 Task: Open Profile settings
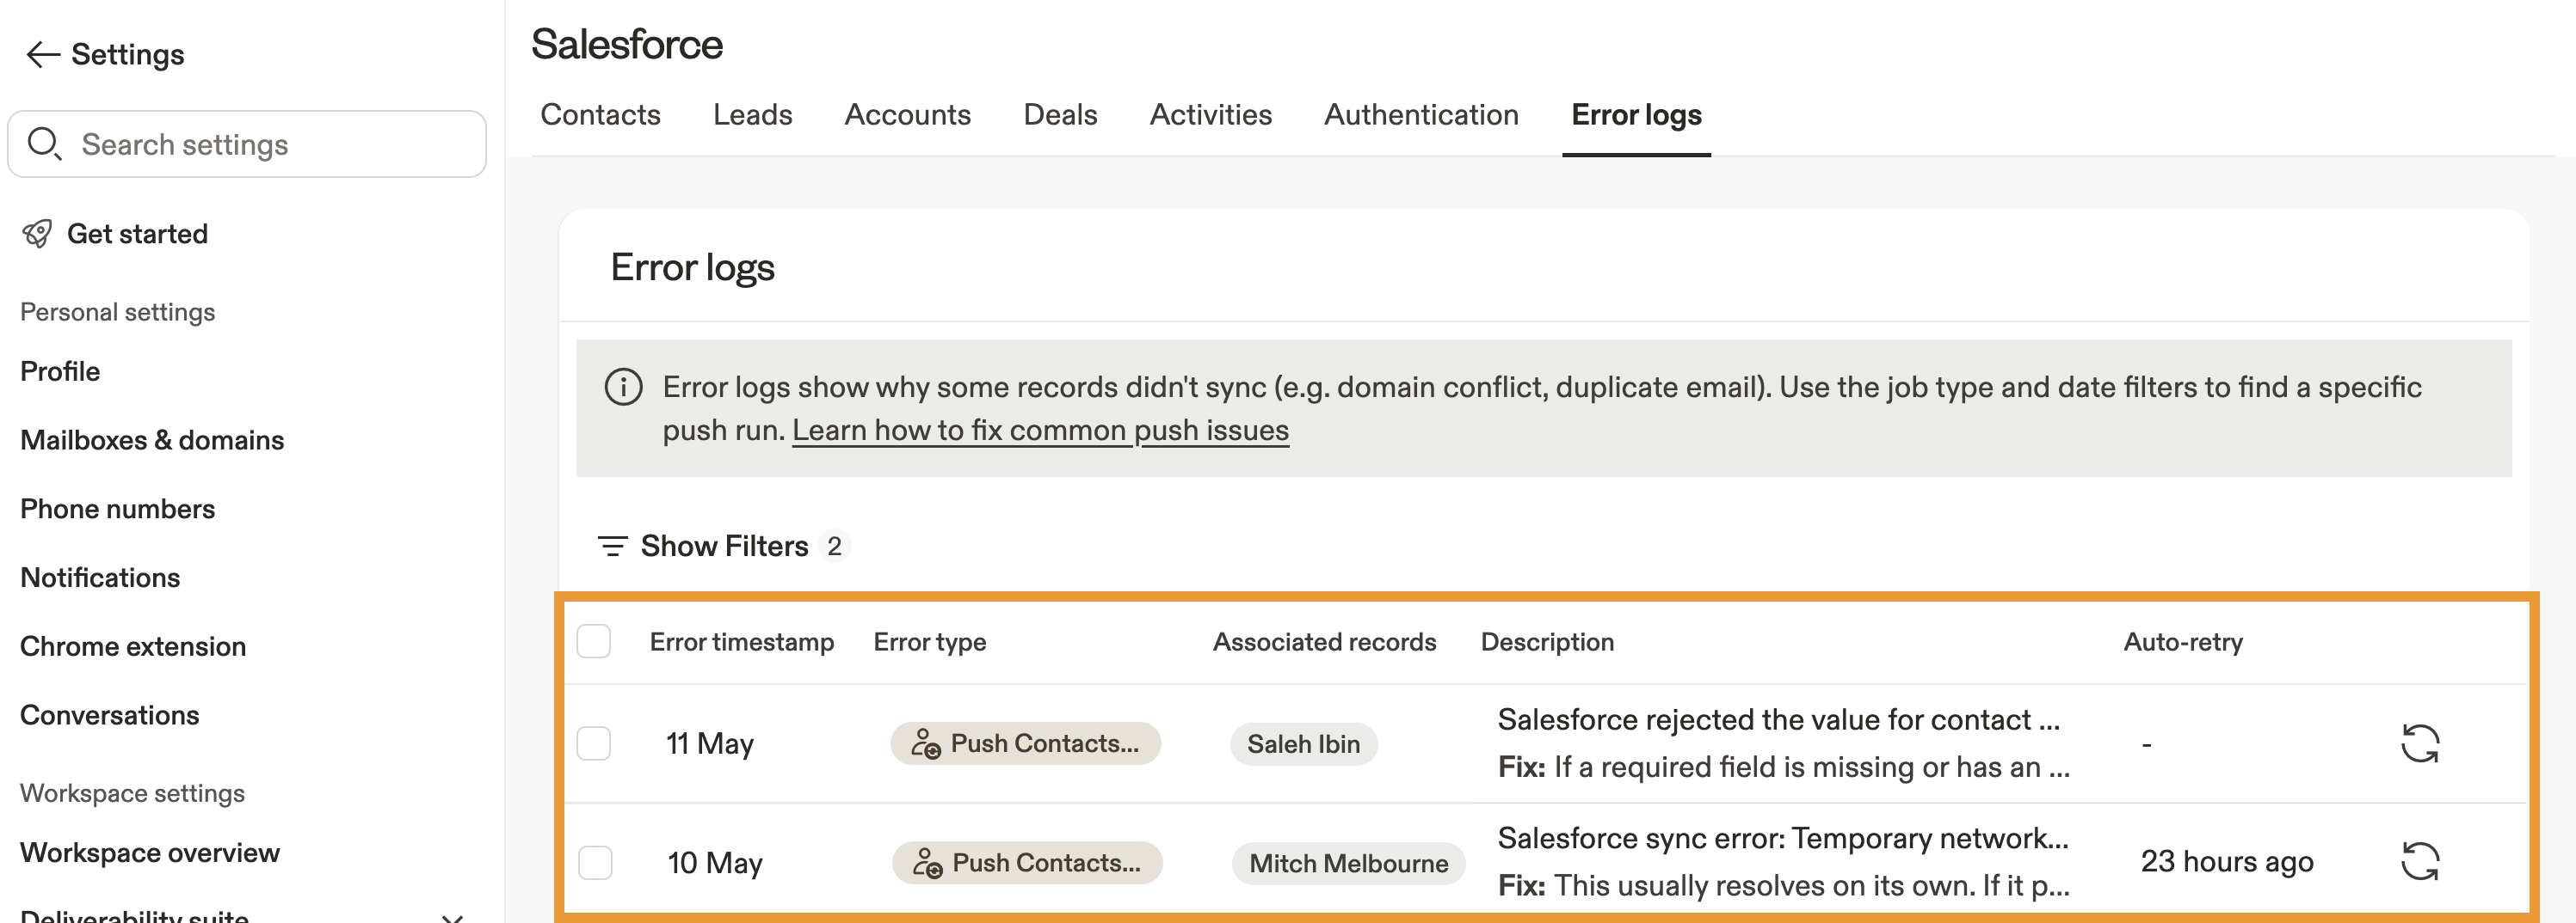(60, 371)
